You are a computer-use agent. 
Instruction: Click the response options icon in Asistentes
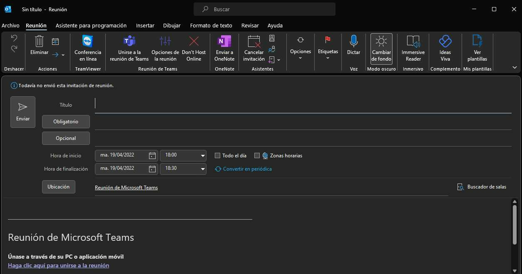(x=272, y=60)
